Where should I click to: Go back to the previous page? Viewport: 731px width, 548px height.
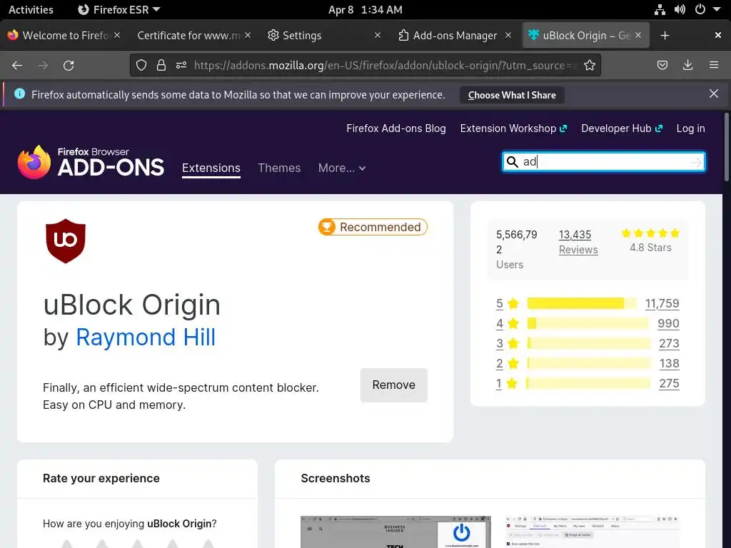pos(17,66)
